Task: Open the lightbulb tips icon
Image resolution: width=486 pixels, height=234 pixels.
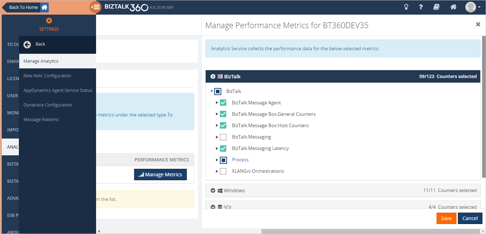Action: click(406, 7)
